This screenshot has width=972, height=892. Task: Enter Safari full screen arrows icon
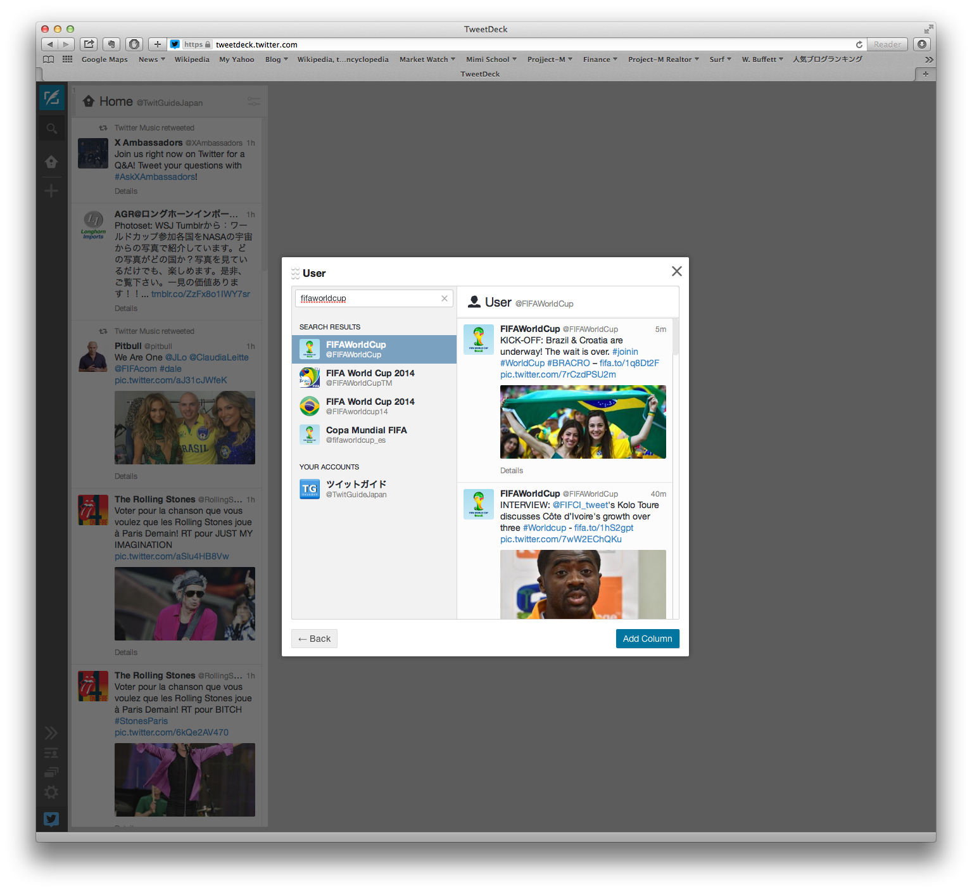[x=928, y=29]
